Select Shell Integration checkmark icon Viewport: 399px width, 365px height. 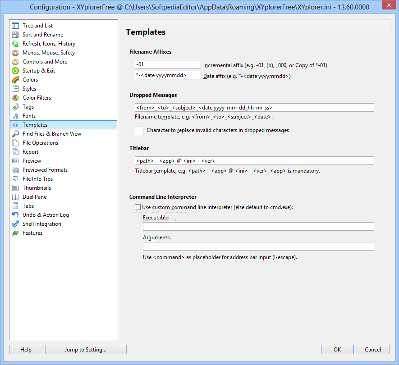click(15, 224)
